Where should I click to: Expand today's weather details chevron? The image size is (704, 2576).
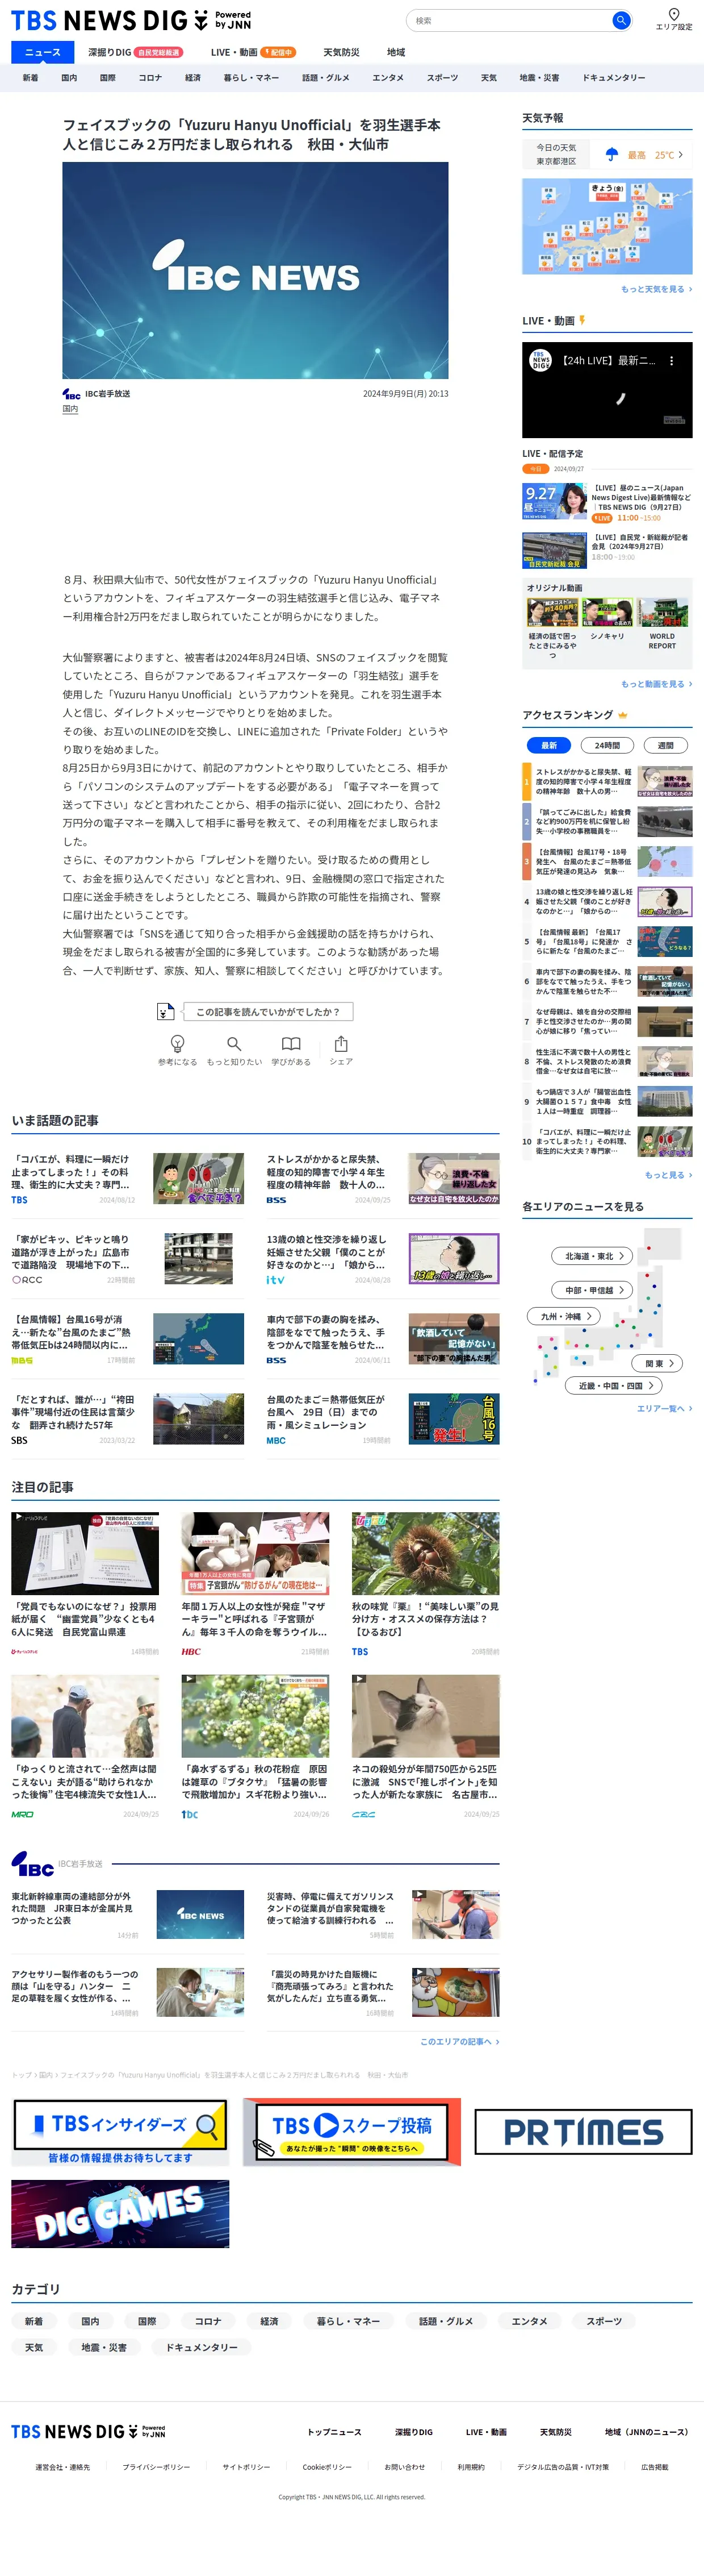coord(681,155)
